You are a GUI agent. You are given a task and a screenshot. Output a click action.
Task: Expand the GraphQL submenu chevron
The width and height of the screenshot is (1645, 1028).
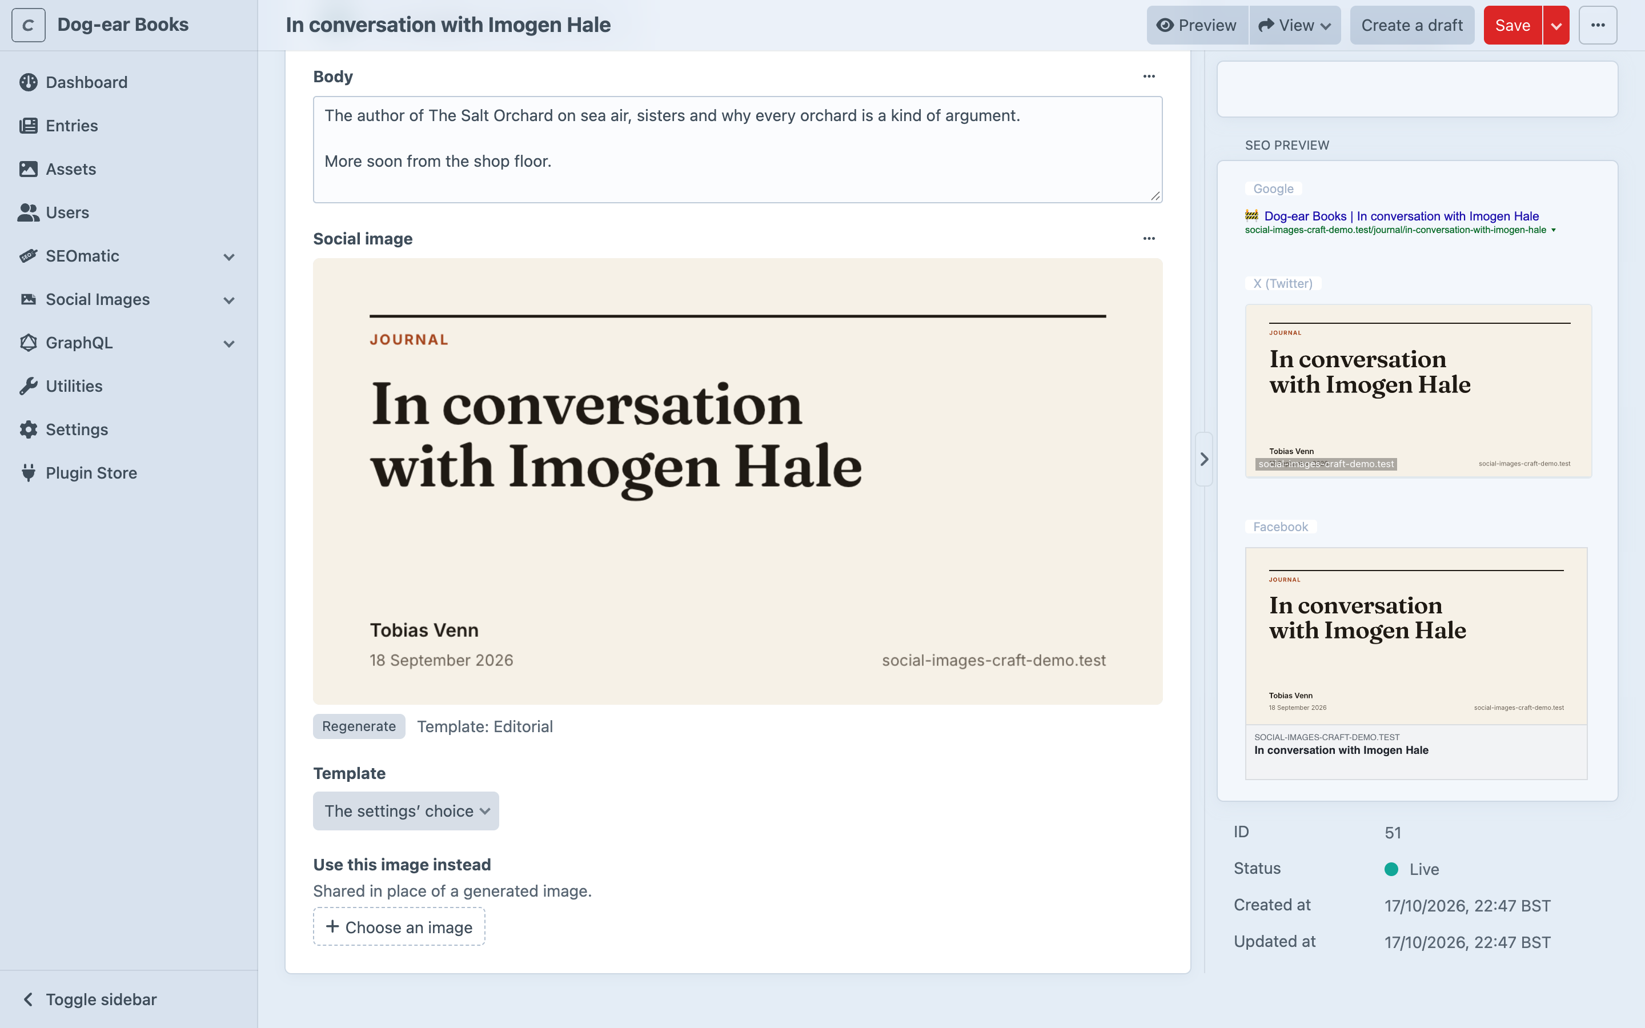(x=229, y=344)
